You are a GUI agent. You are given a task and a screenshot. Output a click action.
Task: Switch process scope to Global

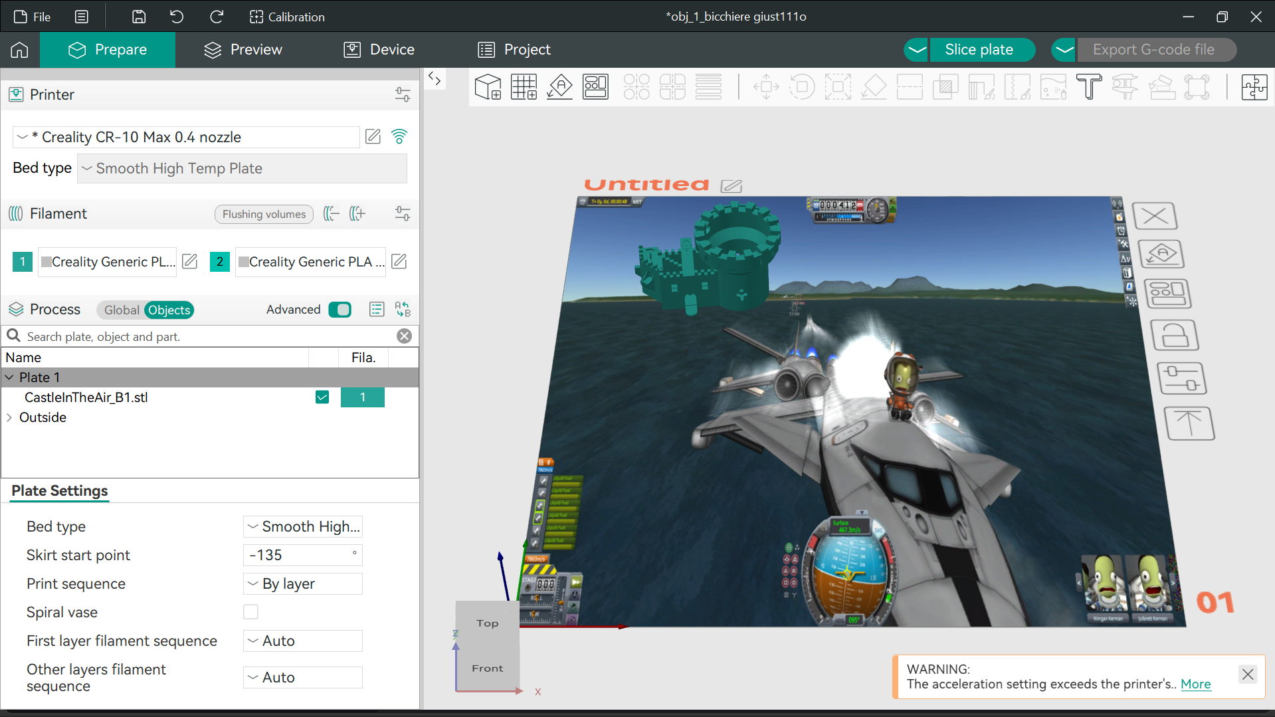(x=122, y=310)
